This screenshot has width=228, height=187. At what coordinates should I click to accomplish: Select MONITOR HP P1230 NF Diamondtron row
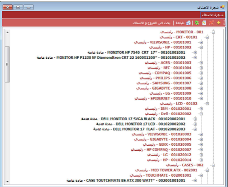pyautogui.click(x=111, y=58)
